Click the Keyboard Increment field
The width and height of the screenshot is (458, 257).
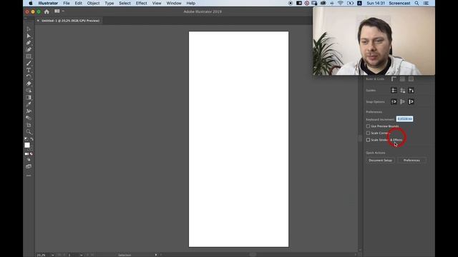pyautogui.click(x=404, y=119)
